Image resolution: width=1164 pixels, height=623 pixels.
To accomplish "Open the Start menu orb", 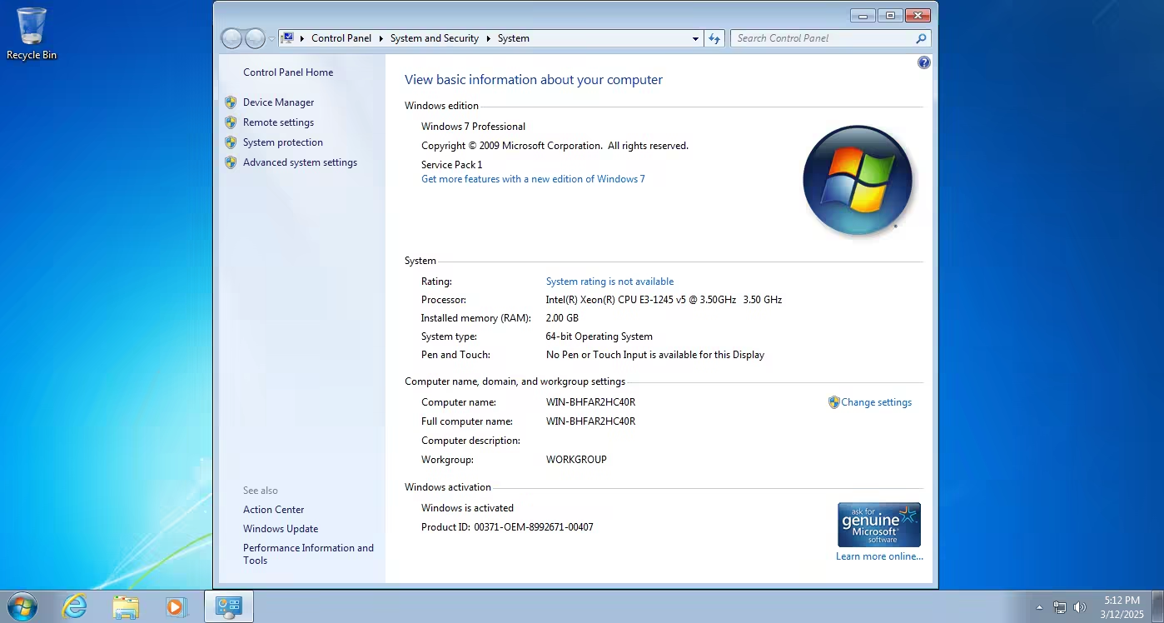I will coord(22,606).
